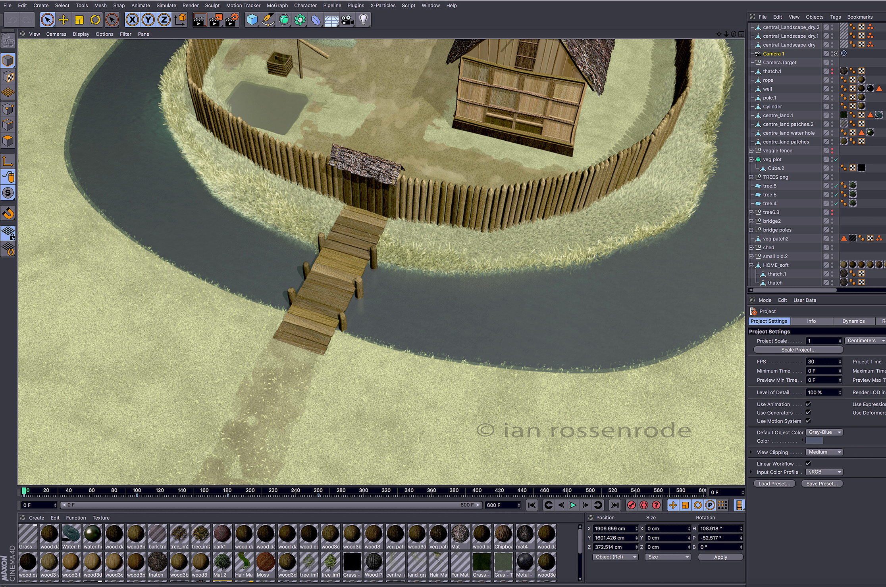Toggle the Linear Workflow checkbox
Viewport: 886px width, 587px height.
point(808,463)
